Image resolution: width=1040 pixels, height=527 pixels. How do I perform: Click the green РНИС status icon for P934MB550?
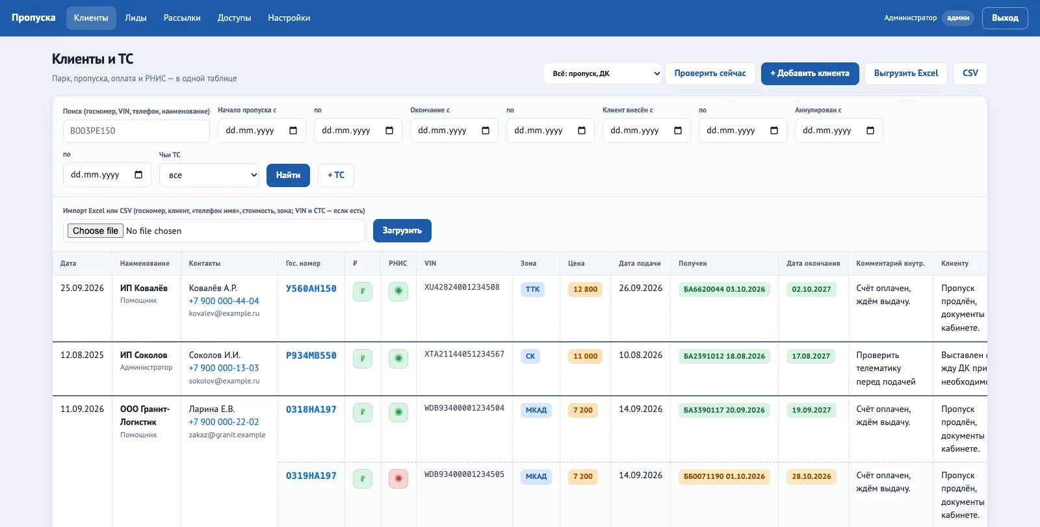pyautogui.click(x=398, y=358)
